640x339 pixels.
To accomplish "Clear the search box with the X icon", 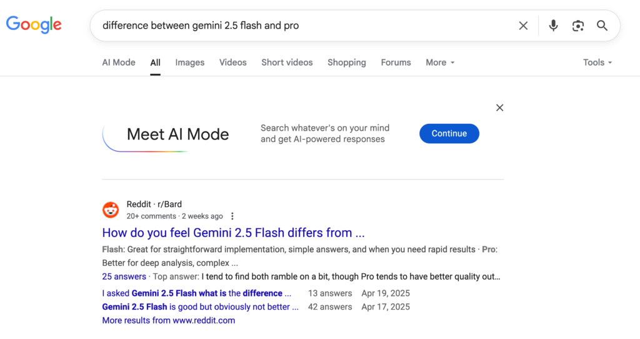I will click(523, 26).
